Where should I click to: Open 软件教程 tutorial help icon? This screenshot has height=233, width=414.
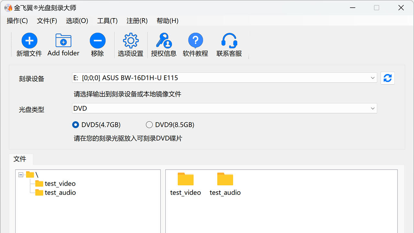tap(195, 41)
